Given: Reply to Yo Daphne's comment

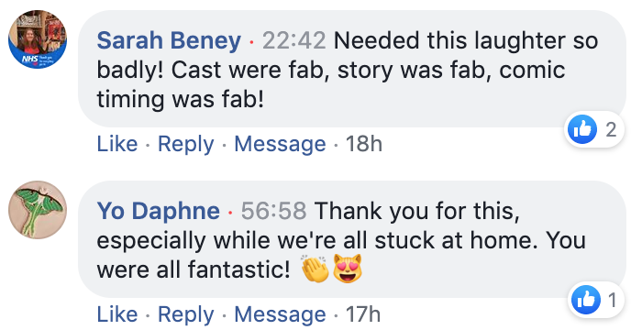Looking at the screenshot, I should [186, 314].
